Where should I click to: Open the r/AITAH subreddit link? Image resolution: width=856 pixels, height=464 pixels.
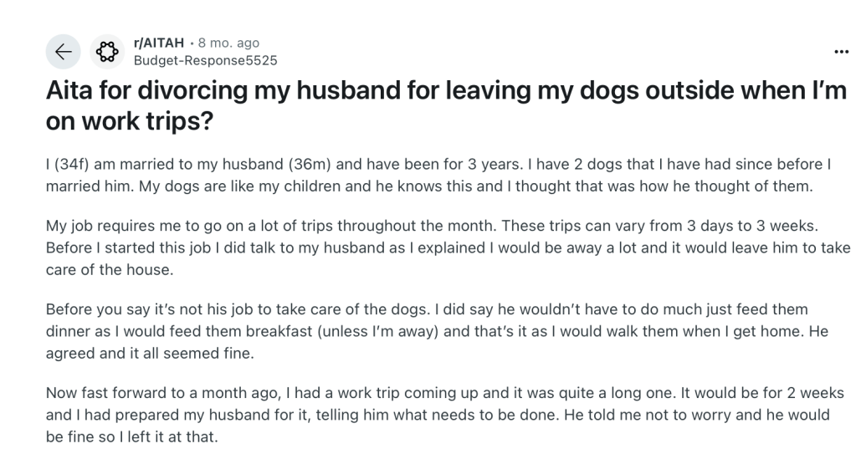[159, 43]
